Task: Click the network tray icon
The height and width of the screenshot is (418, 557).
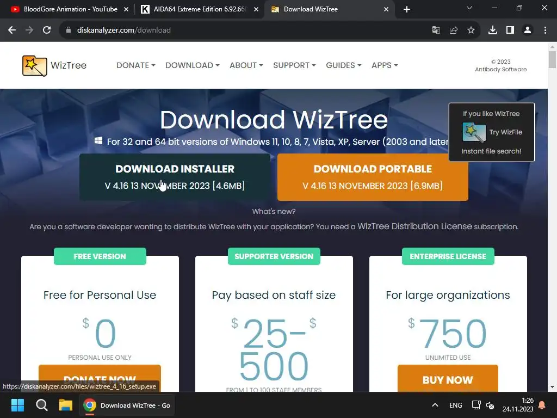Action: click(476, 405)
